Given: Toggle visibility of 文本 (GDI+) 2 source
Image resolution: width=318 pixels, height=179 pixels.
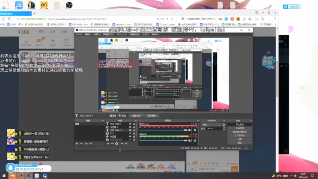Looking at the screenshot, I should coord(130,130).
